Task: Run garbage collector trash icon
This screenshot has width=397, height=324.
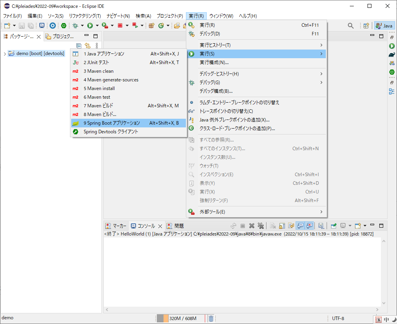Action: pos(211,318)
